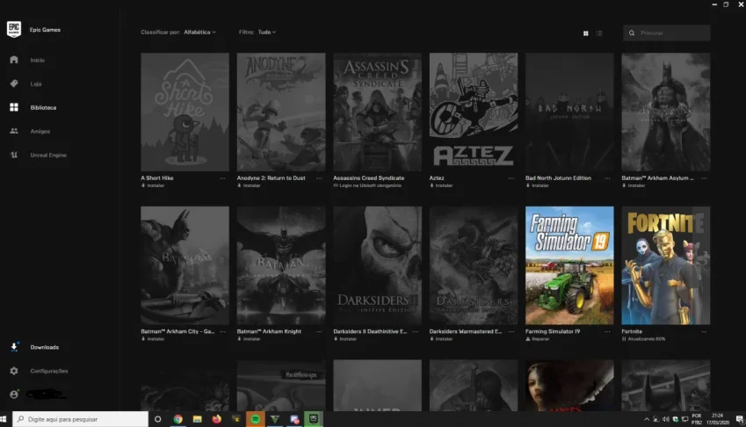Open Spotify from the taskbar
Image resolution: width=746 pixels, height=427 pixels.
point(256,419)
